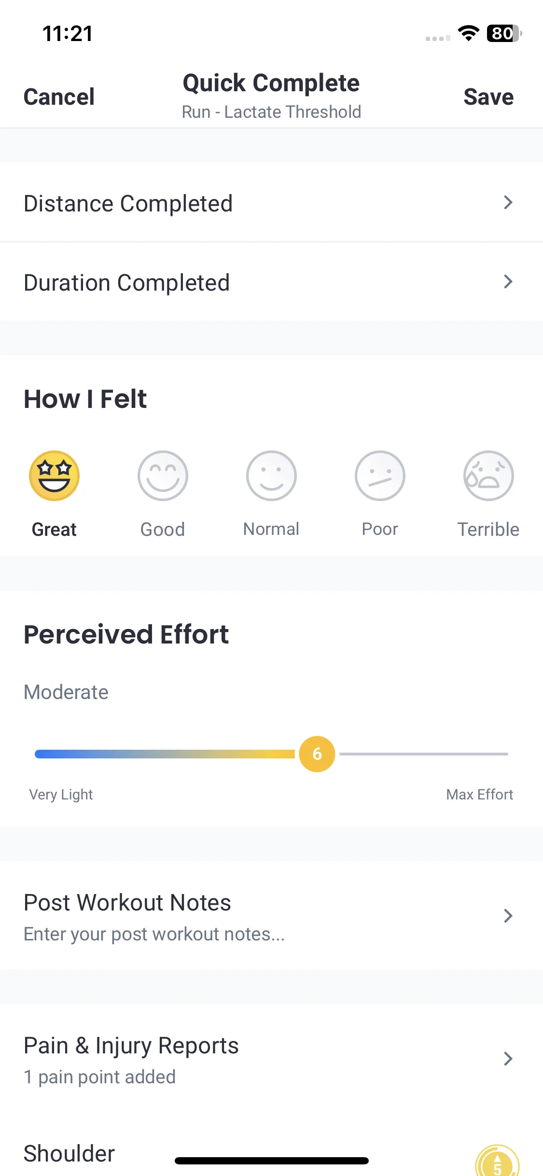Viewport: 543px width, 1176px height.
Task: Select the Terrible crying face icon
Action: click(x=488, y=476)
